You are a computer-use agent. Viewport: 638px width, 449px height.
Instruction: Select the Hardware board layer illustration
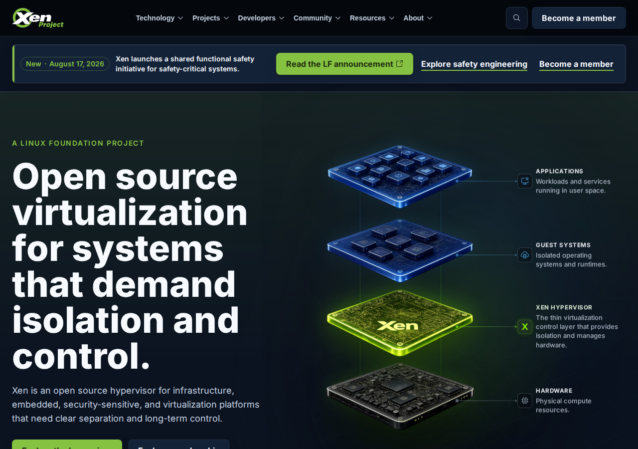pyautogui.click(x=400, y=396)
